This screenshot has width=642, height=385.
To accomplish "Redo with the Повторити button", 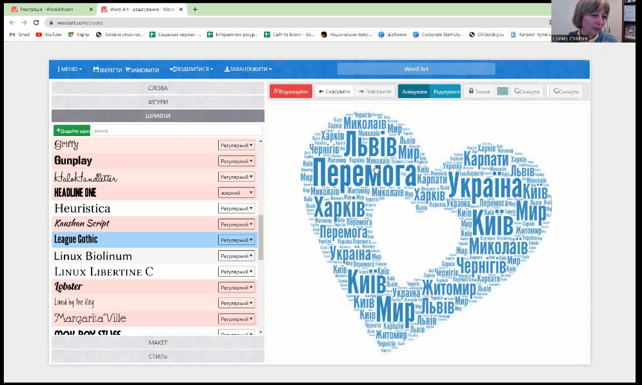I will (x=375, y=92).
